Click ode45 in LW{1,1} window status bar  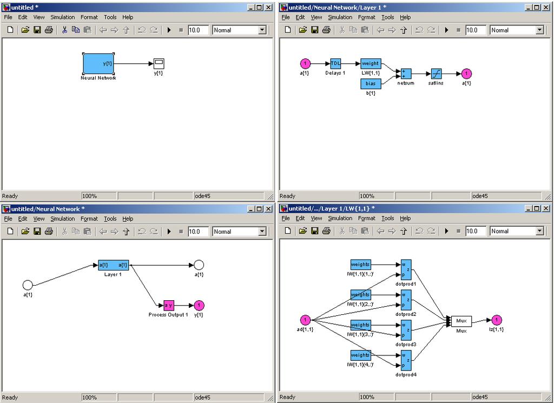480,397
